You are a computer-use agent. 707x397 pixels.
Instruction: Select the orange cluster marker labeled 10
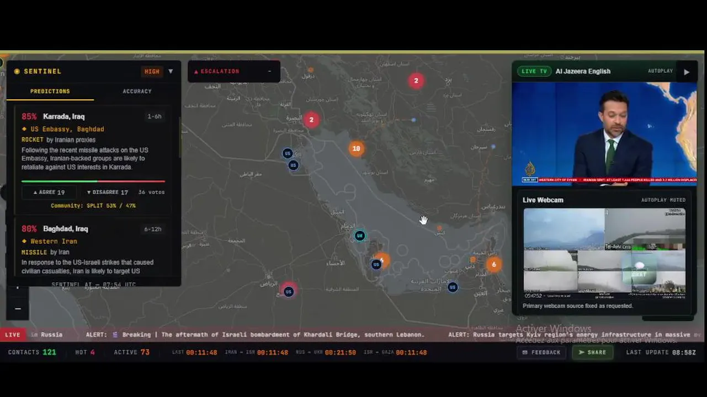(x=357, y=148)
